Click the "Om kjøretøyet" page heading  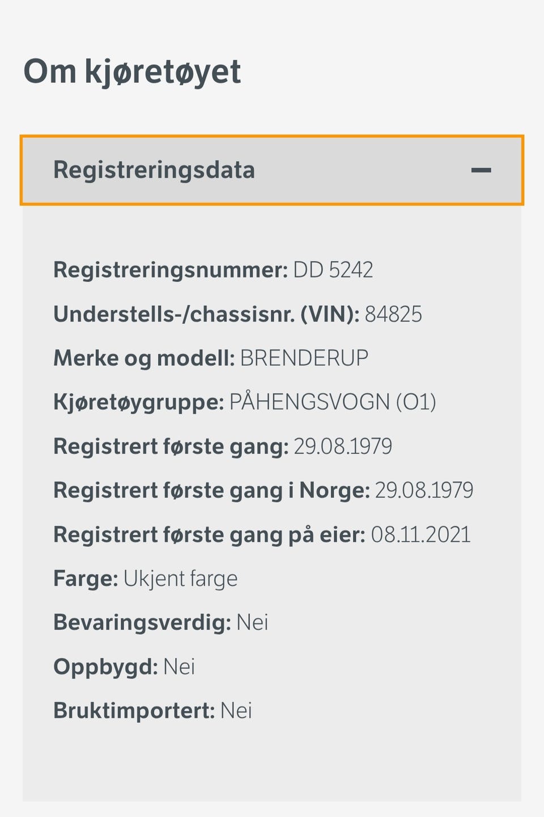[132, 72]
